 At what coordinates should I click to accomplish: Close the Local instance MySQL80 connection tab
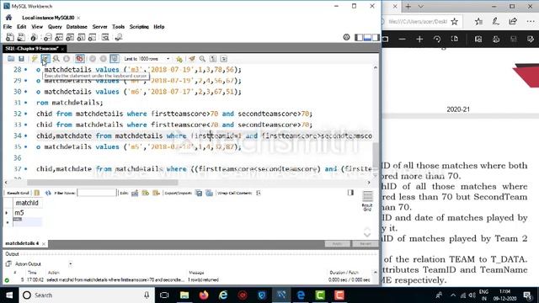pyautogui.click(x=78, y=18)
